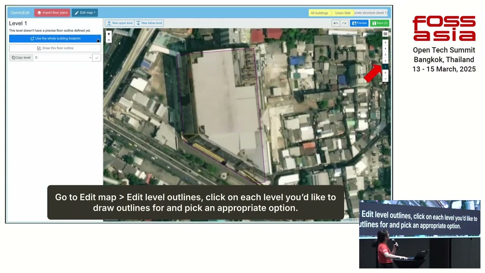485x273 pixels.
Task: Add a new upper level
Action: 119,23
